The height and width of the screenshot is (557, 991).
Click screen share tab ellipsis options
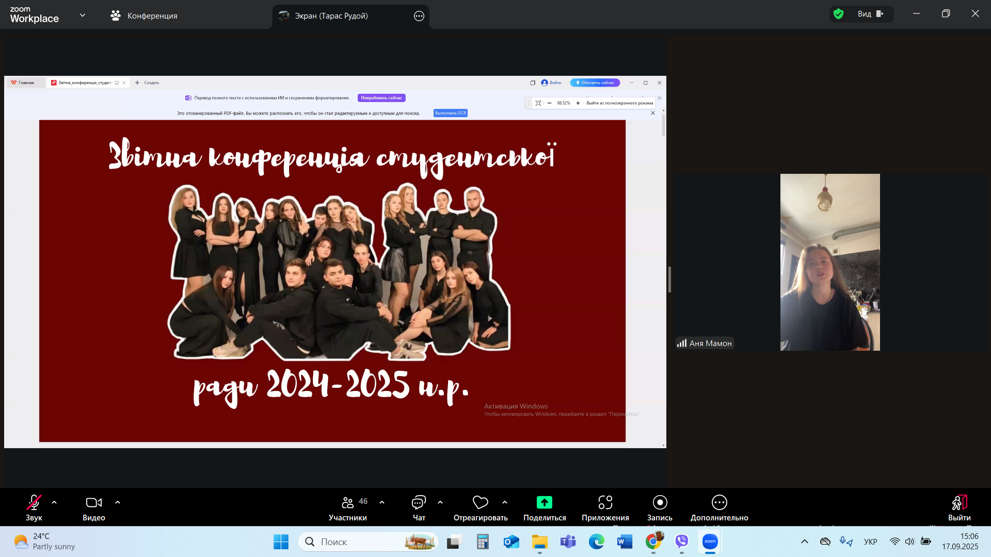(x=419, y=16)
